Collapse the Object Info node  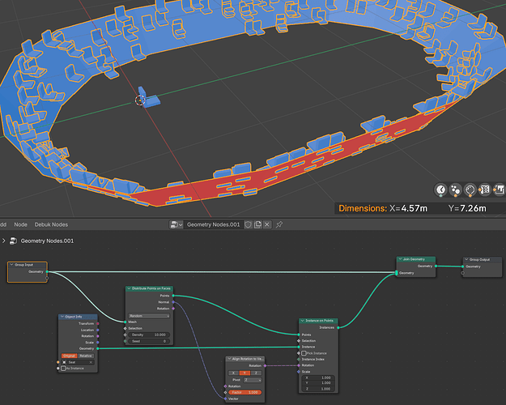pyautogui.click(x=62, y=317)
